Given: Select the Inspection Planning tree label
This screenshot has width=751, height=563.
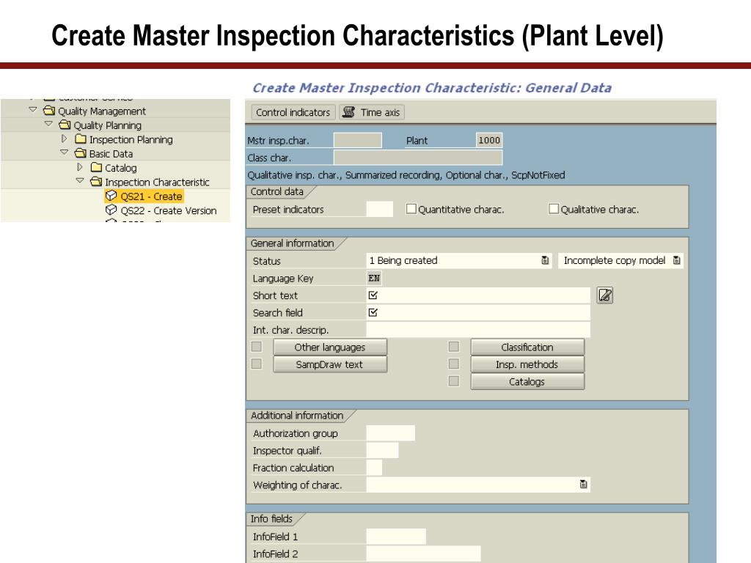Looking at the screenshot, I should click(131, 140).
